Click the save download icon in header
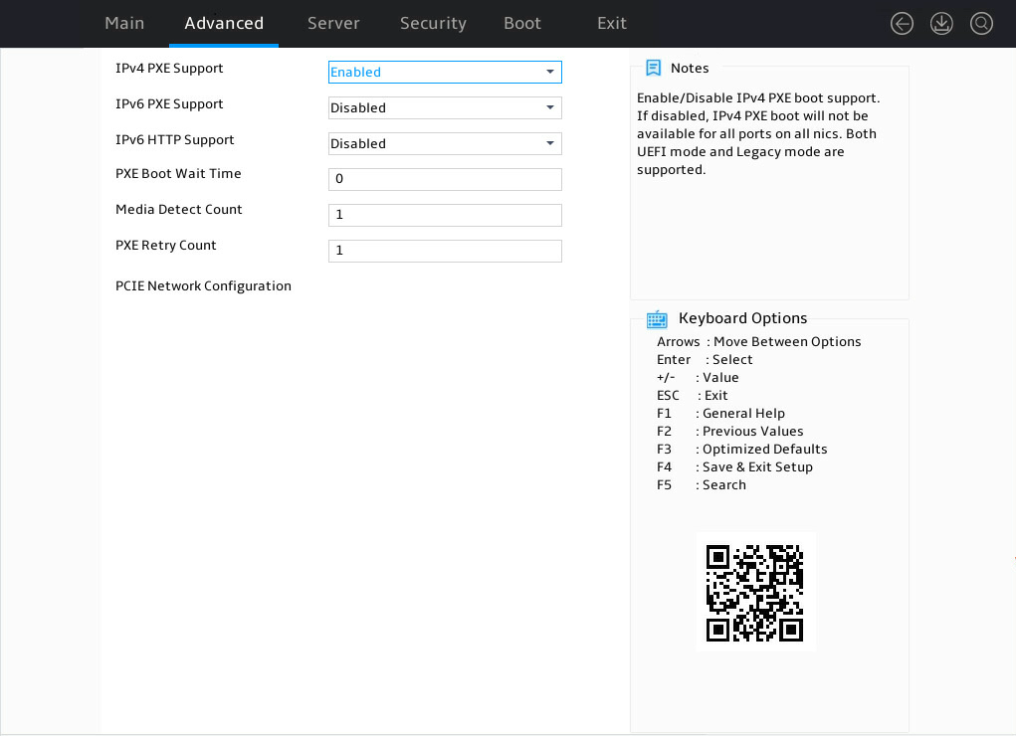The height and width of the screenshot is (736, 1016). point(941,24)
